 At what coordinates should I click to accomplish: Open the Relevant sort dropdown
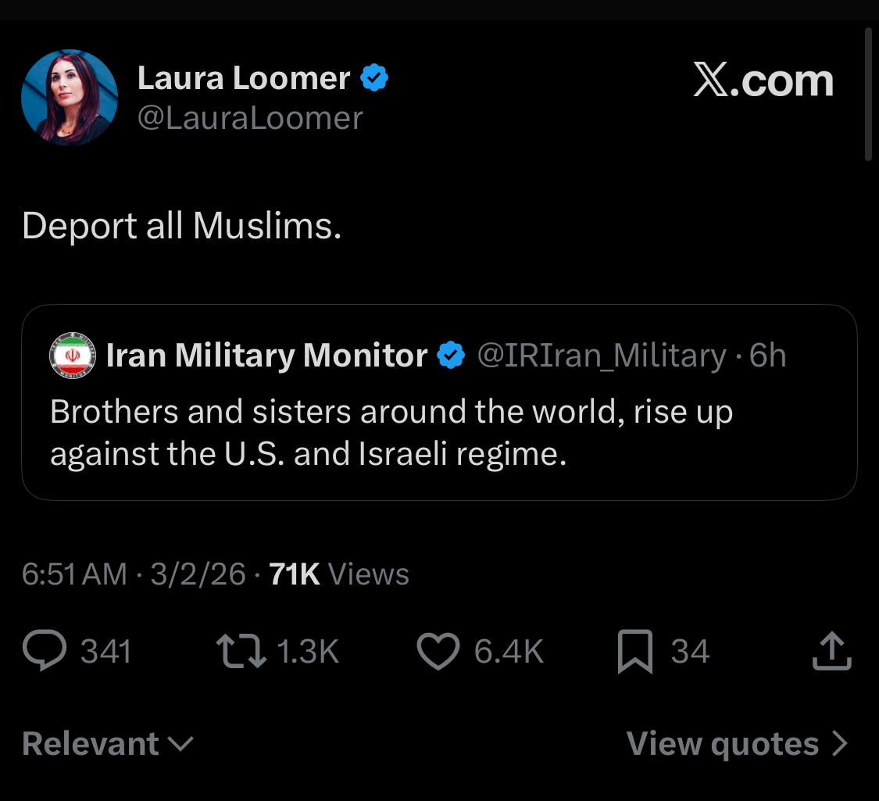[91, 743]
